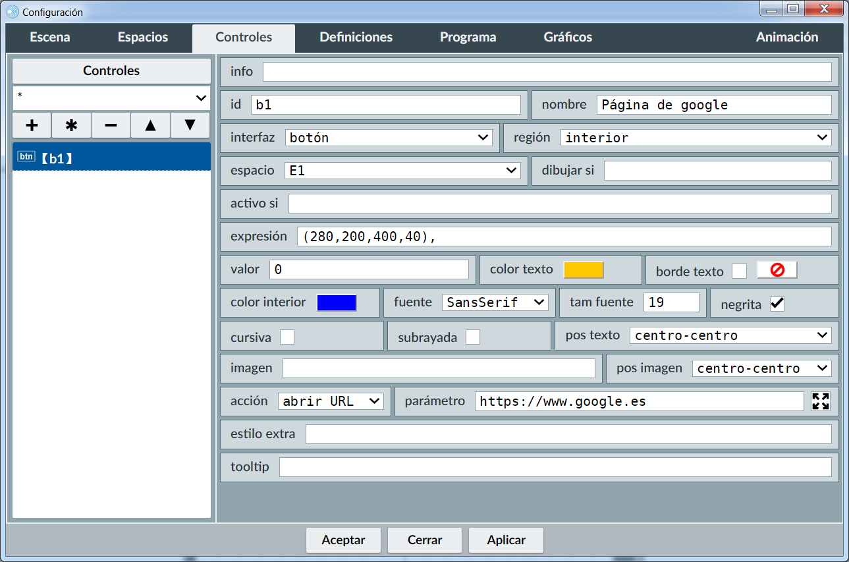Click the Aceptar button
Image resolution: width=849 pixels, height=562 pixels.
click(343, 540)
